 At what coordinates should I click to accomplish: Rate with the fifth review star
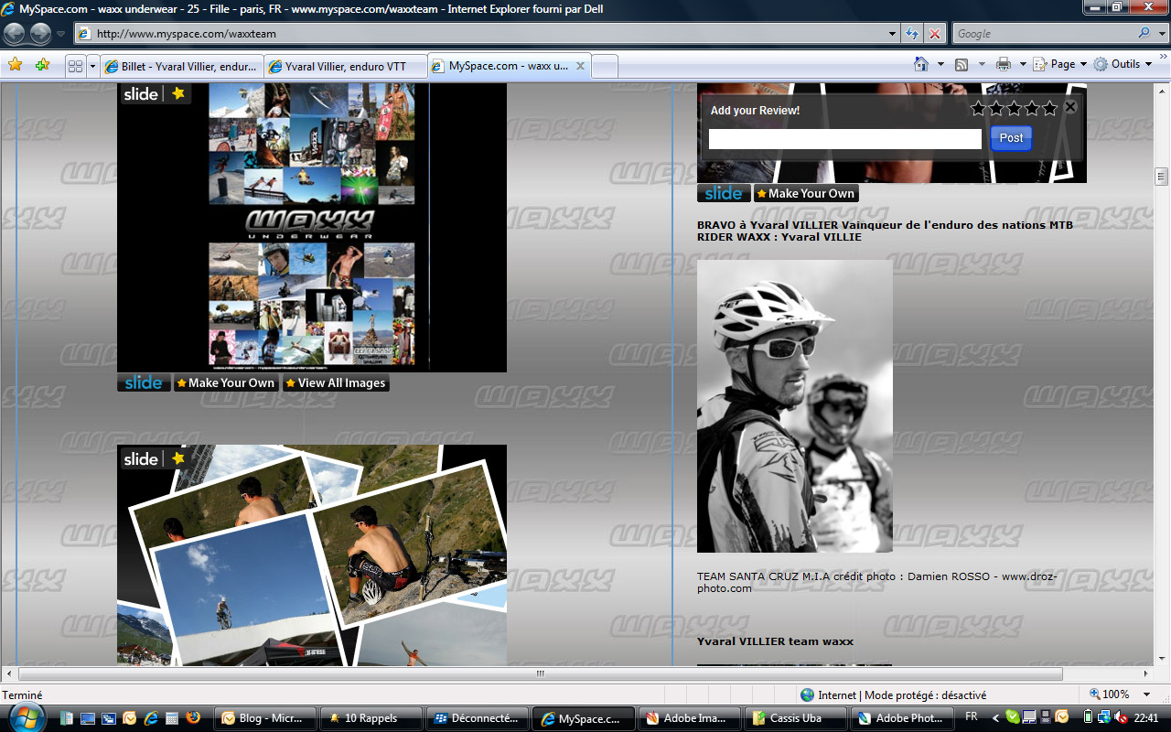(x=1049, y=109)
